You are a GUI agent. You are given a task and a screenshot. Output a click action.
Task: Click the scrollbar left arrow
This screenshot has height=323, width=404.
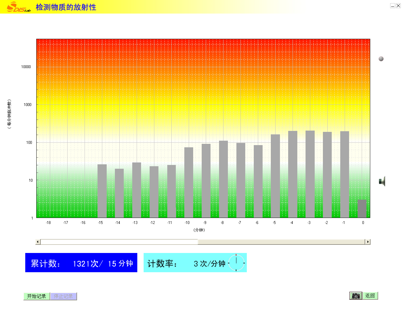(x=38, y=242)
